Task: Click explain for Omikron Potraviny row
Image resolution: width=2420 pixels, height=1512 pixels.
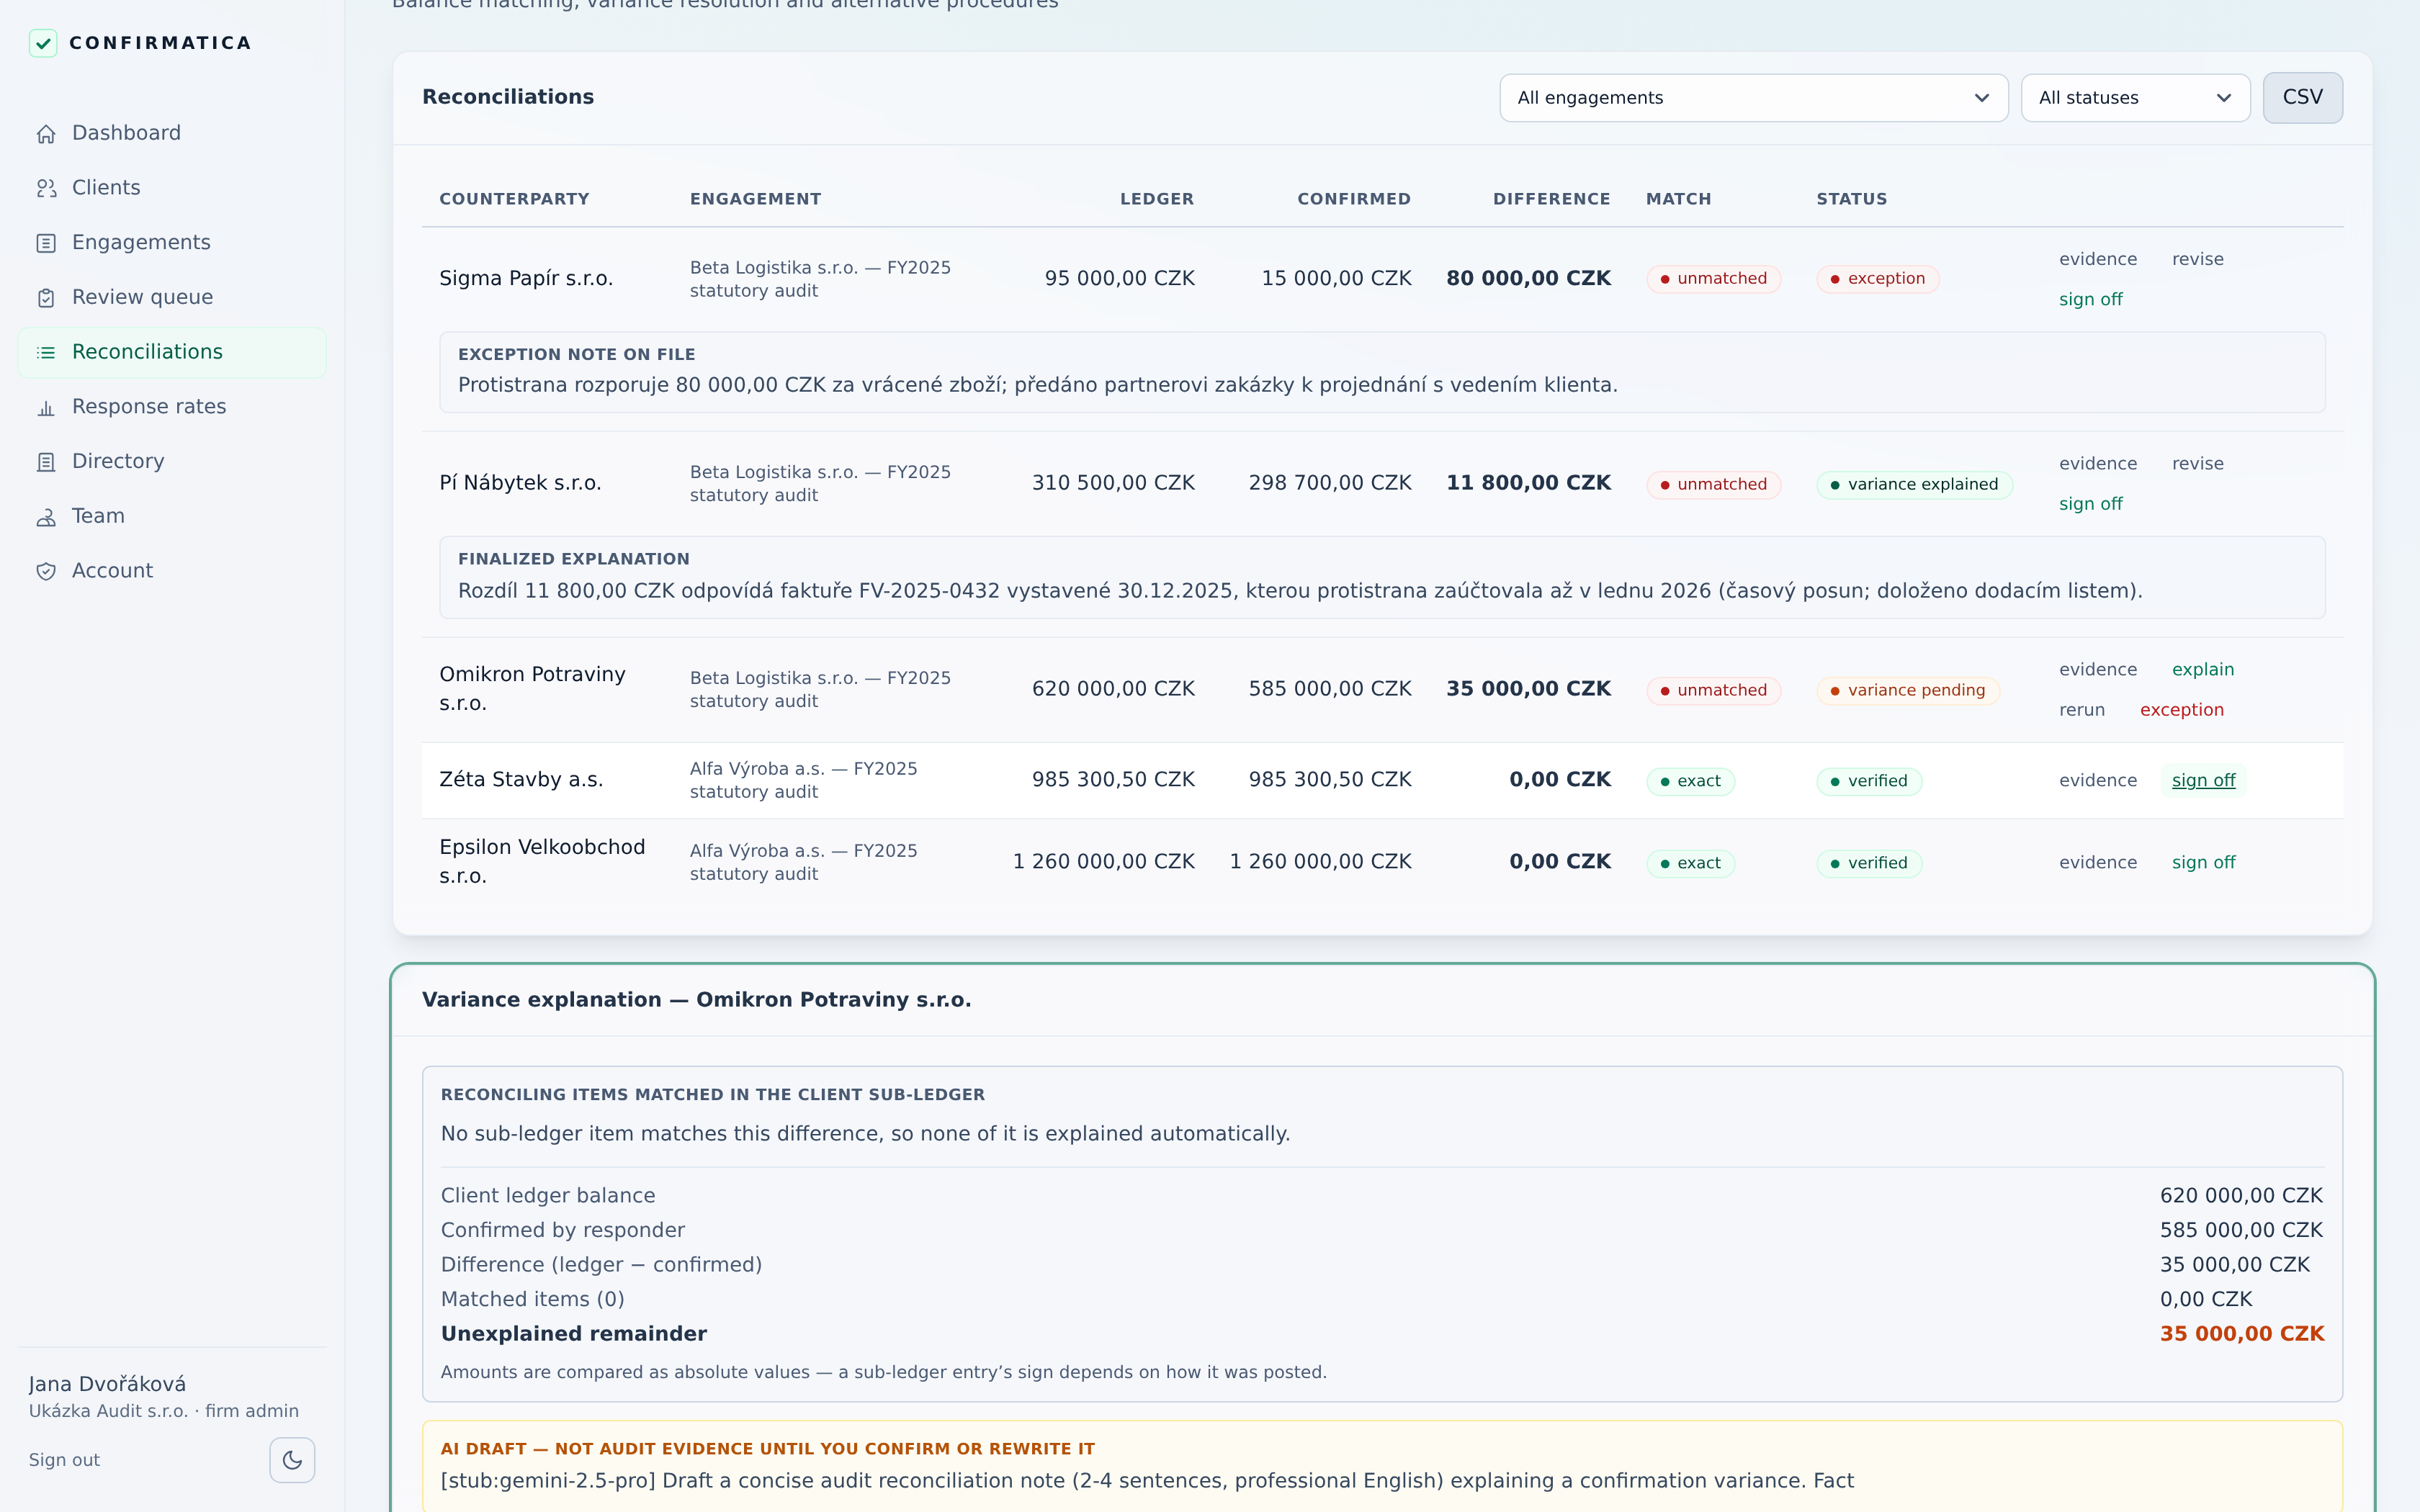Action: [2203, 670]
